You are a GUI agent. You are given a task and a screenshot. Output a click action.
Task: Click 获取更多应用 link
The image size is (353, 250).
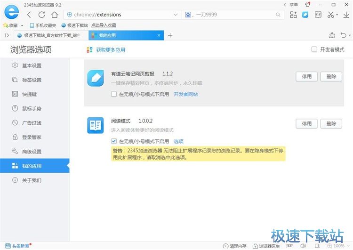pyautogui.click(x=111, y=50)
